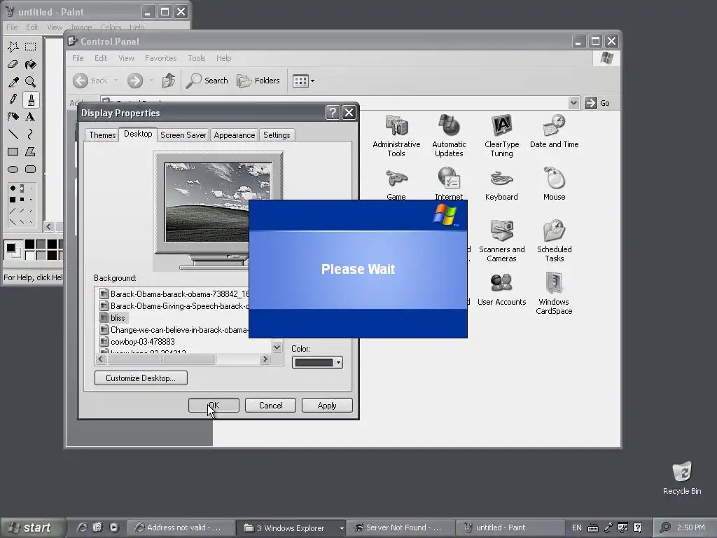Click Customize Desktop button

point(141,378)
